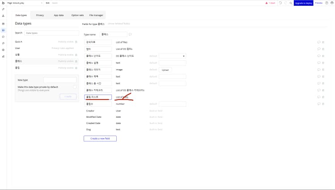Open the comment icon on number field row
This screenshot has width=335, height=190.
(x=319, y=104)
